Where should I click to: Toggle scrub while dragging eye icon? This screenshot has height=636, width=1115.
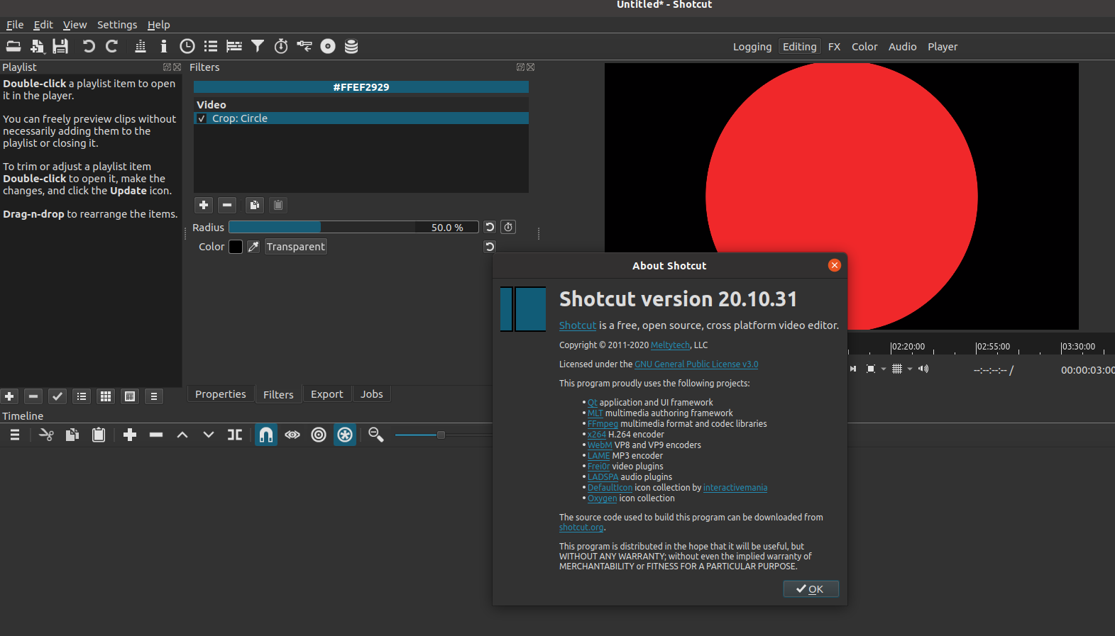292,435
